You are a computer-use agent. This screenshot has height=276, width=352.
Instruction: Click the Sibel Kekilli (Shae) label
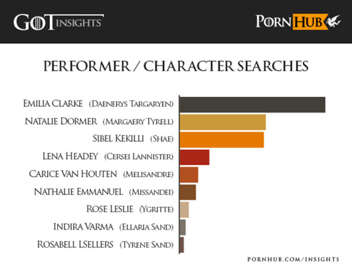point(133,139)
